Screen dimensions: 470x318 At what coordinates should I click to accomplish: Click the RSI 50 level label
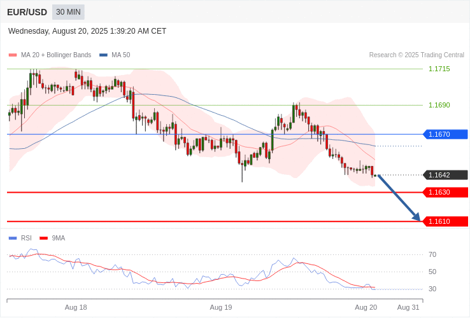[x=432, y=272]
